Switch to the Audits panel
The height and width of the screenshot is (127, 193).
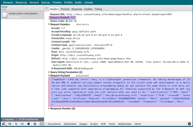coord(78,2)
